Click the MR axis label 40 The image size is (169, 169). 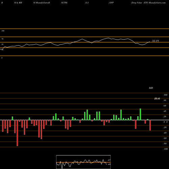[x=165, y=111]
